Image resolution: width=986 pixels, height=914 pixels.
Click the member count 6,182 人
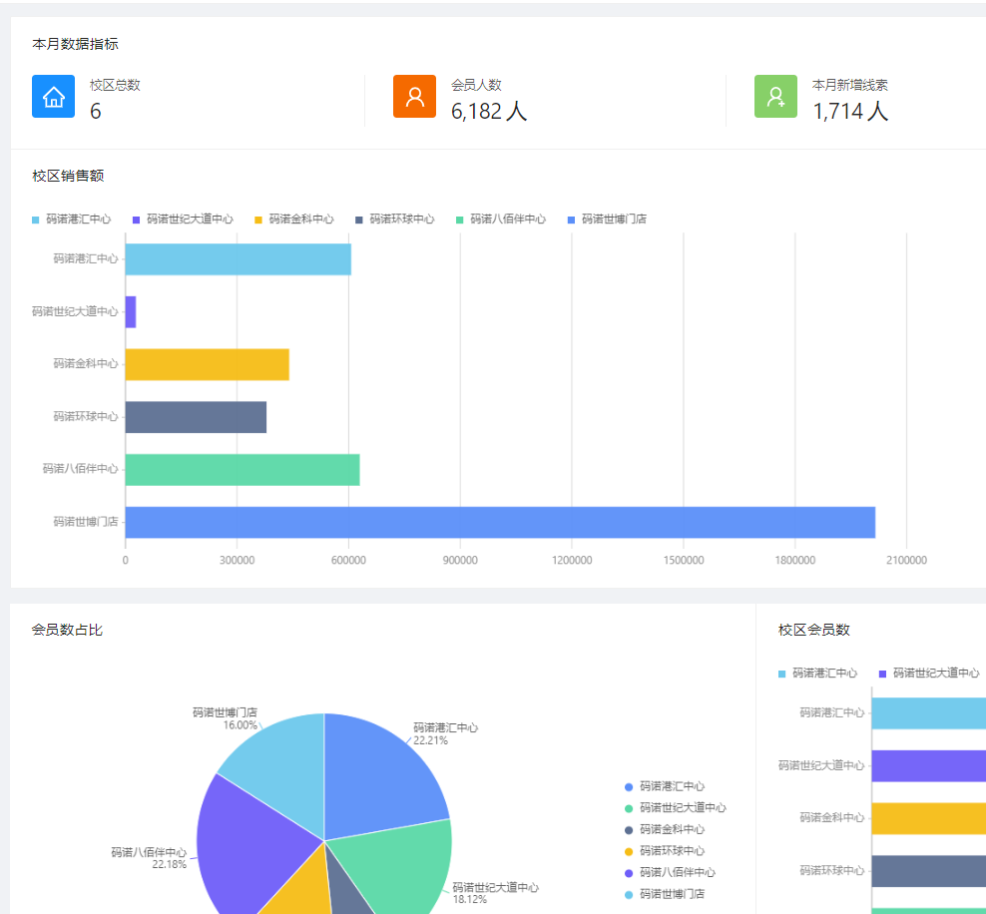coord(489,112)
